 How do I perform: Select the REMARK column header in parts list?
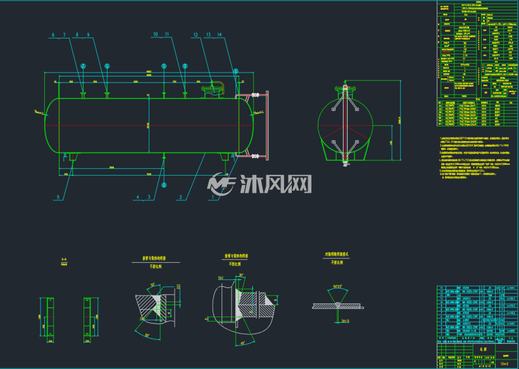(511, 342)
